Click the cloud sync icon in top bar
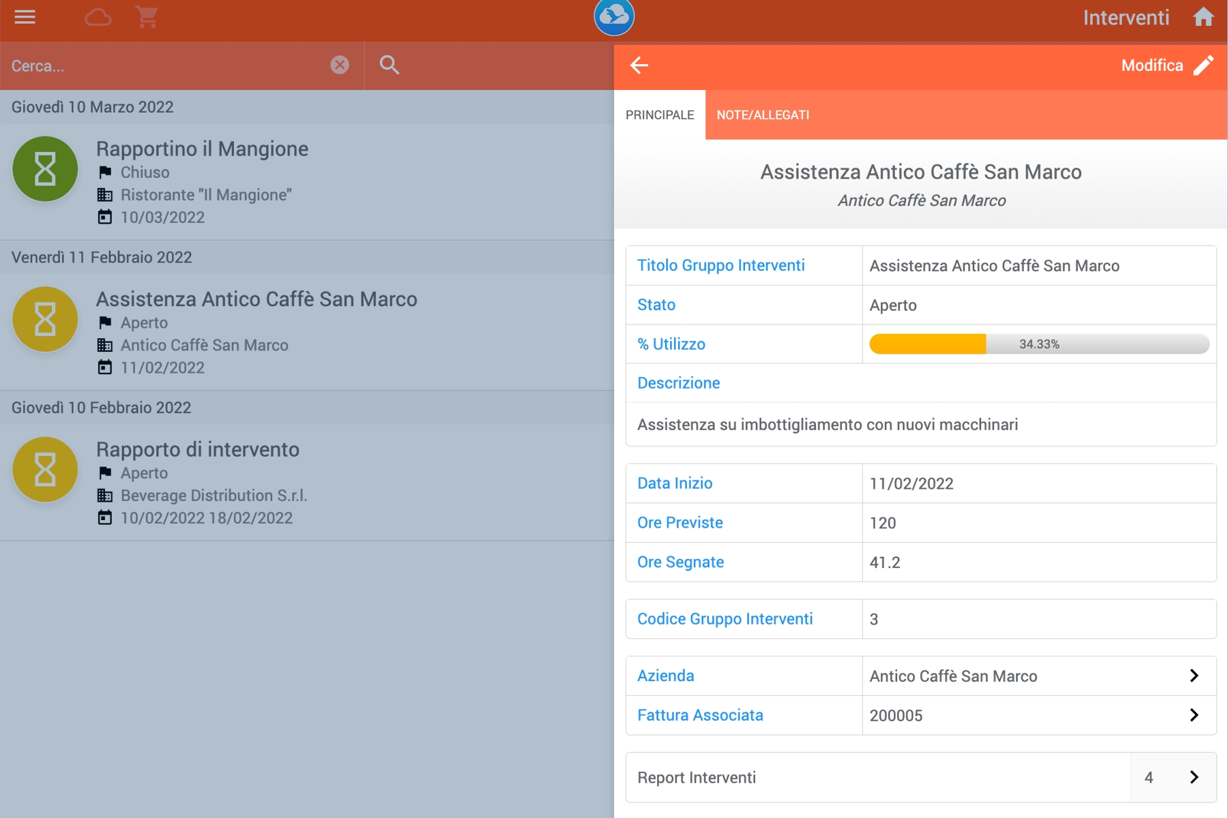Viewport: 1228px width, 818px height. coord(98,17)
